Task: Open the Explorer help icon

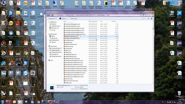Action: tap(151, 18)
